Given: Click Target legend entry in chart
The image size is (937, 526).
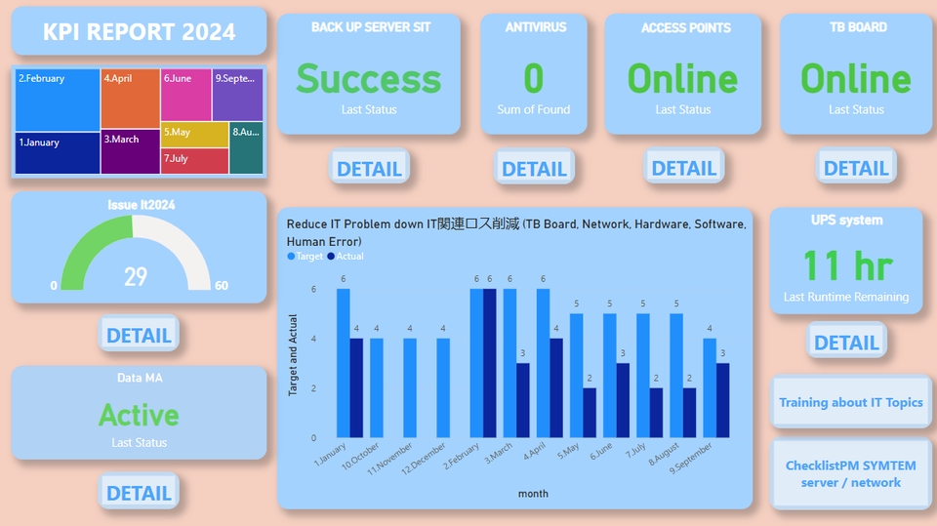Looking at the screenshot, I should (305, 256).
